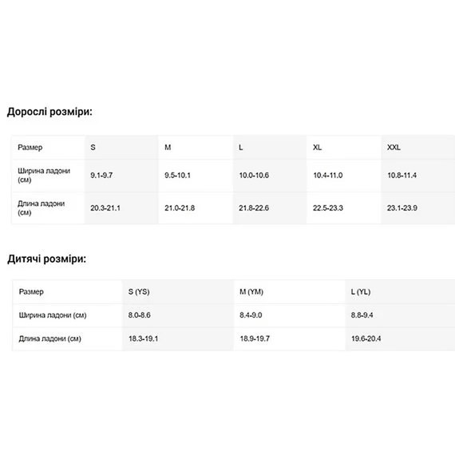Viewport: 455px width, 455px height.
Task: Click kids palm width value 8.0-8.6
Action: pos(139,315)
